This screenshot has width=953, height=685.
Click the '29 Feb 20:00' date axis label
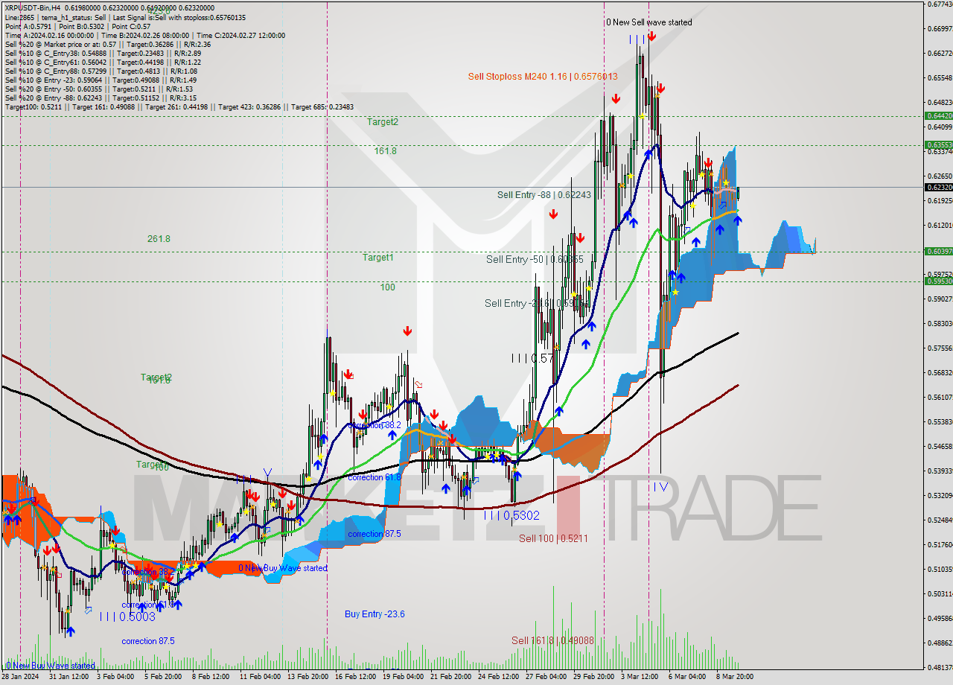tap(593, 677)
